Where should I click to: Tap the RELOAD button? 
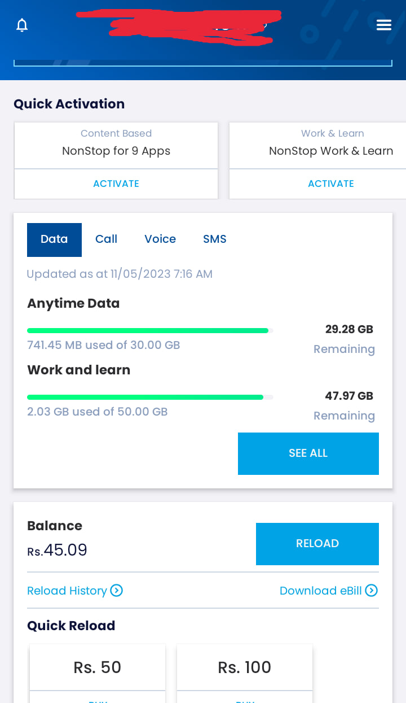tap(317, 544)
